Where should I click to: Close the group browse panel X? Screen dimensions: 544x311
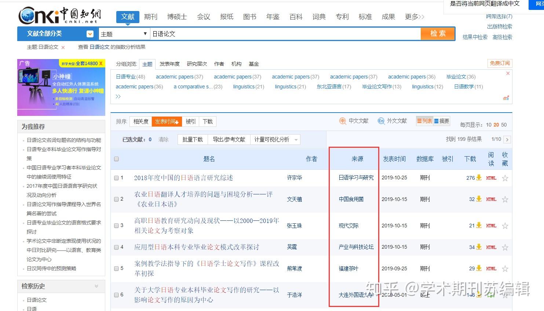[x=508, y=73]
